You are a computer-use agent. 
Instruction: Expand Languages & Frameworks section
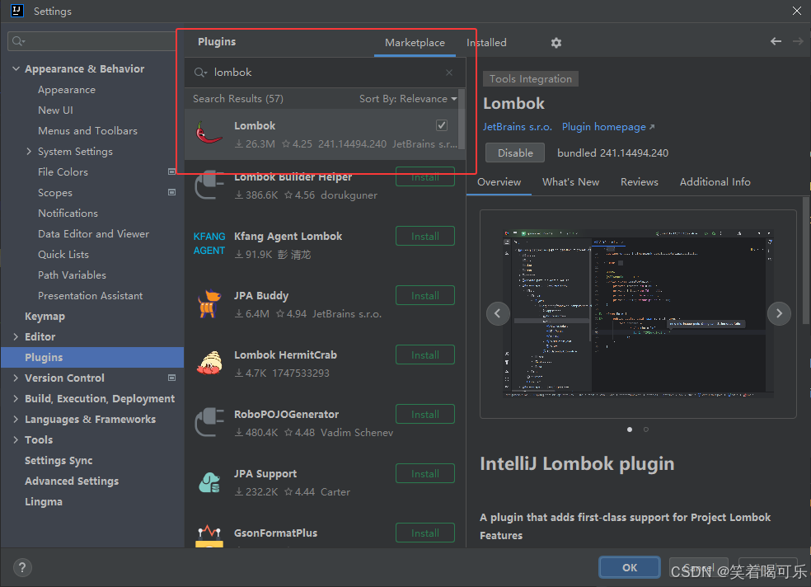16,420
